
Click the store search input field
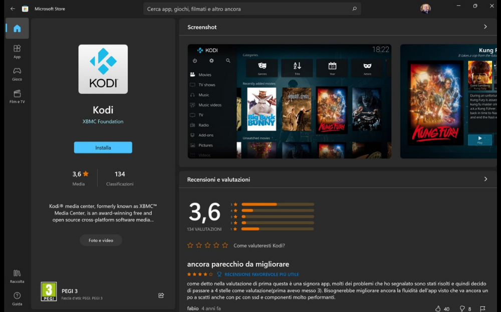point(252,9)
